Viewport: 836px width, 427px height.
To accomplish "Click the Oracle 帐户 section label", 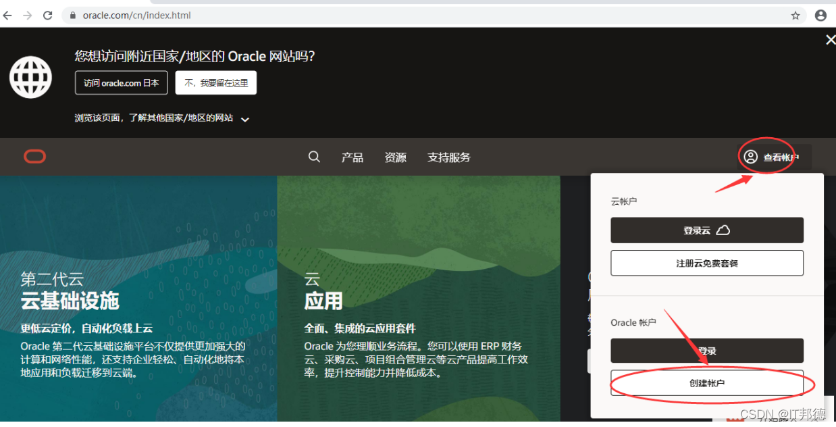I will point(633,322).
